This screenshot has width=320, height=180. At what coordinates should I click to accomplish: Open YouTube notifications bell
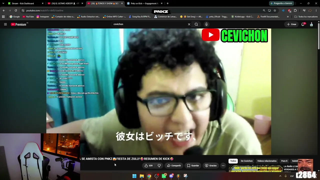tap(303, 24)
